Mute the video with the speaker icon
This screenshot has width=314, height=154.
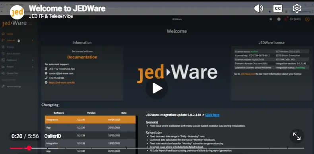[x=258, y=8]
